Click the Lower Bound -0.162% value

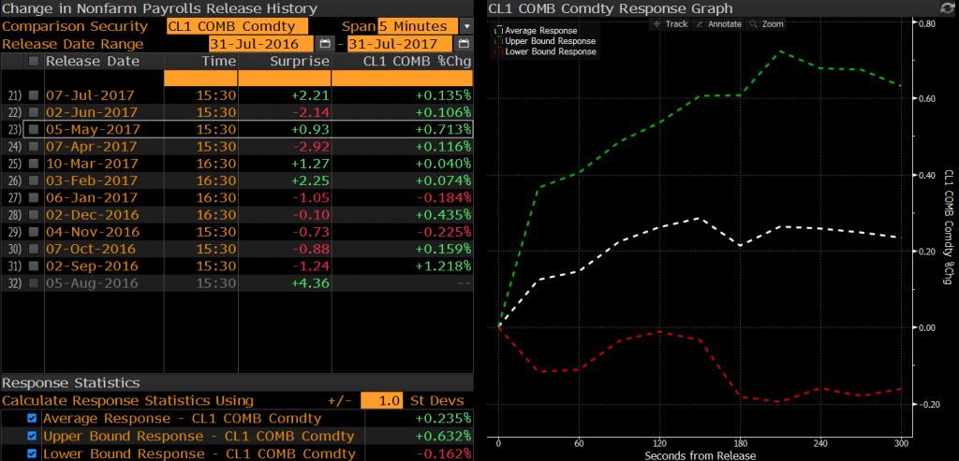[445, 454]
